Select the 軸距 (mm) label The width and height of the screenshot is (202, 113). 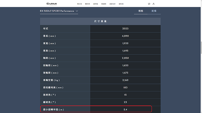coord(49,58)
